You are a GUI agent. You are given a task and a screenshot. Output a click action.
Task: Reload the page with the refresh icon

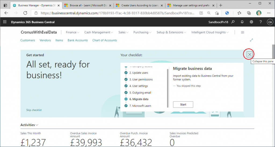[x=25, y=13]
